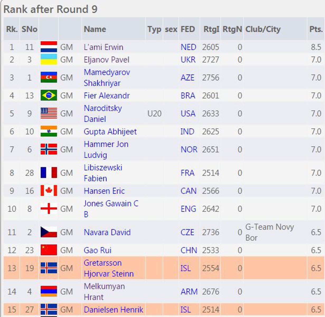Click the NED federation link
Image resolution: width=325 pixels, height=317 pixels.
tap(188, 47)
